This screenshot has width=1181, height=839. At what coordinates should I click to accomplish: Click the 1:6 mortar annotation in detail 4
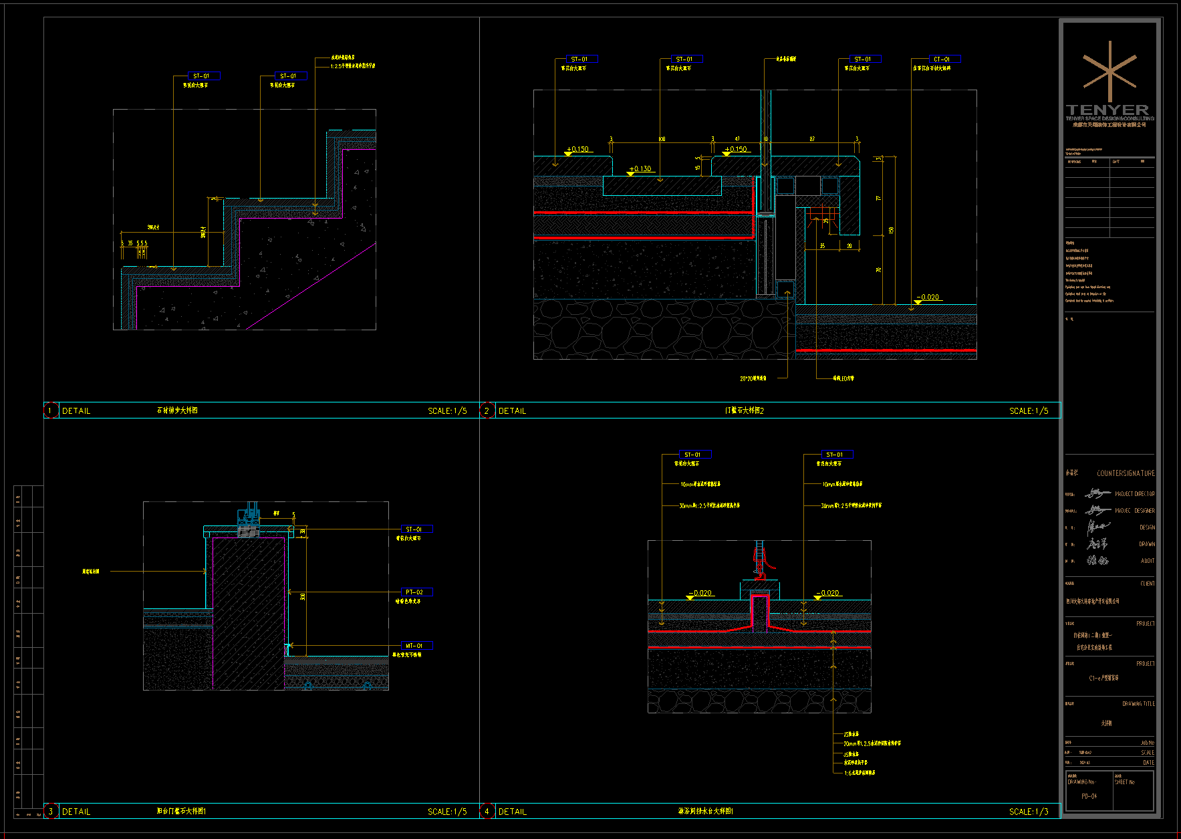tap(860, 773)
